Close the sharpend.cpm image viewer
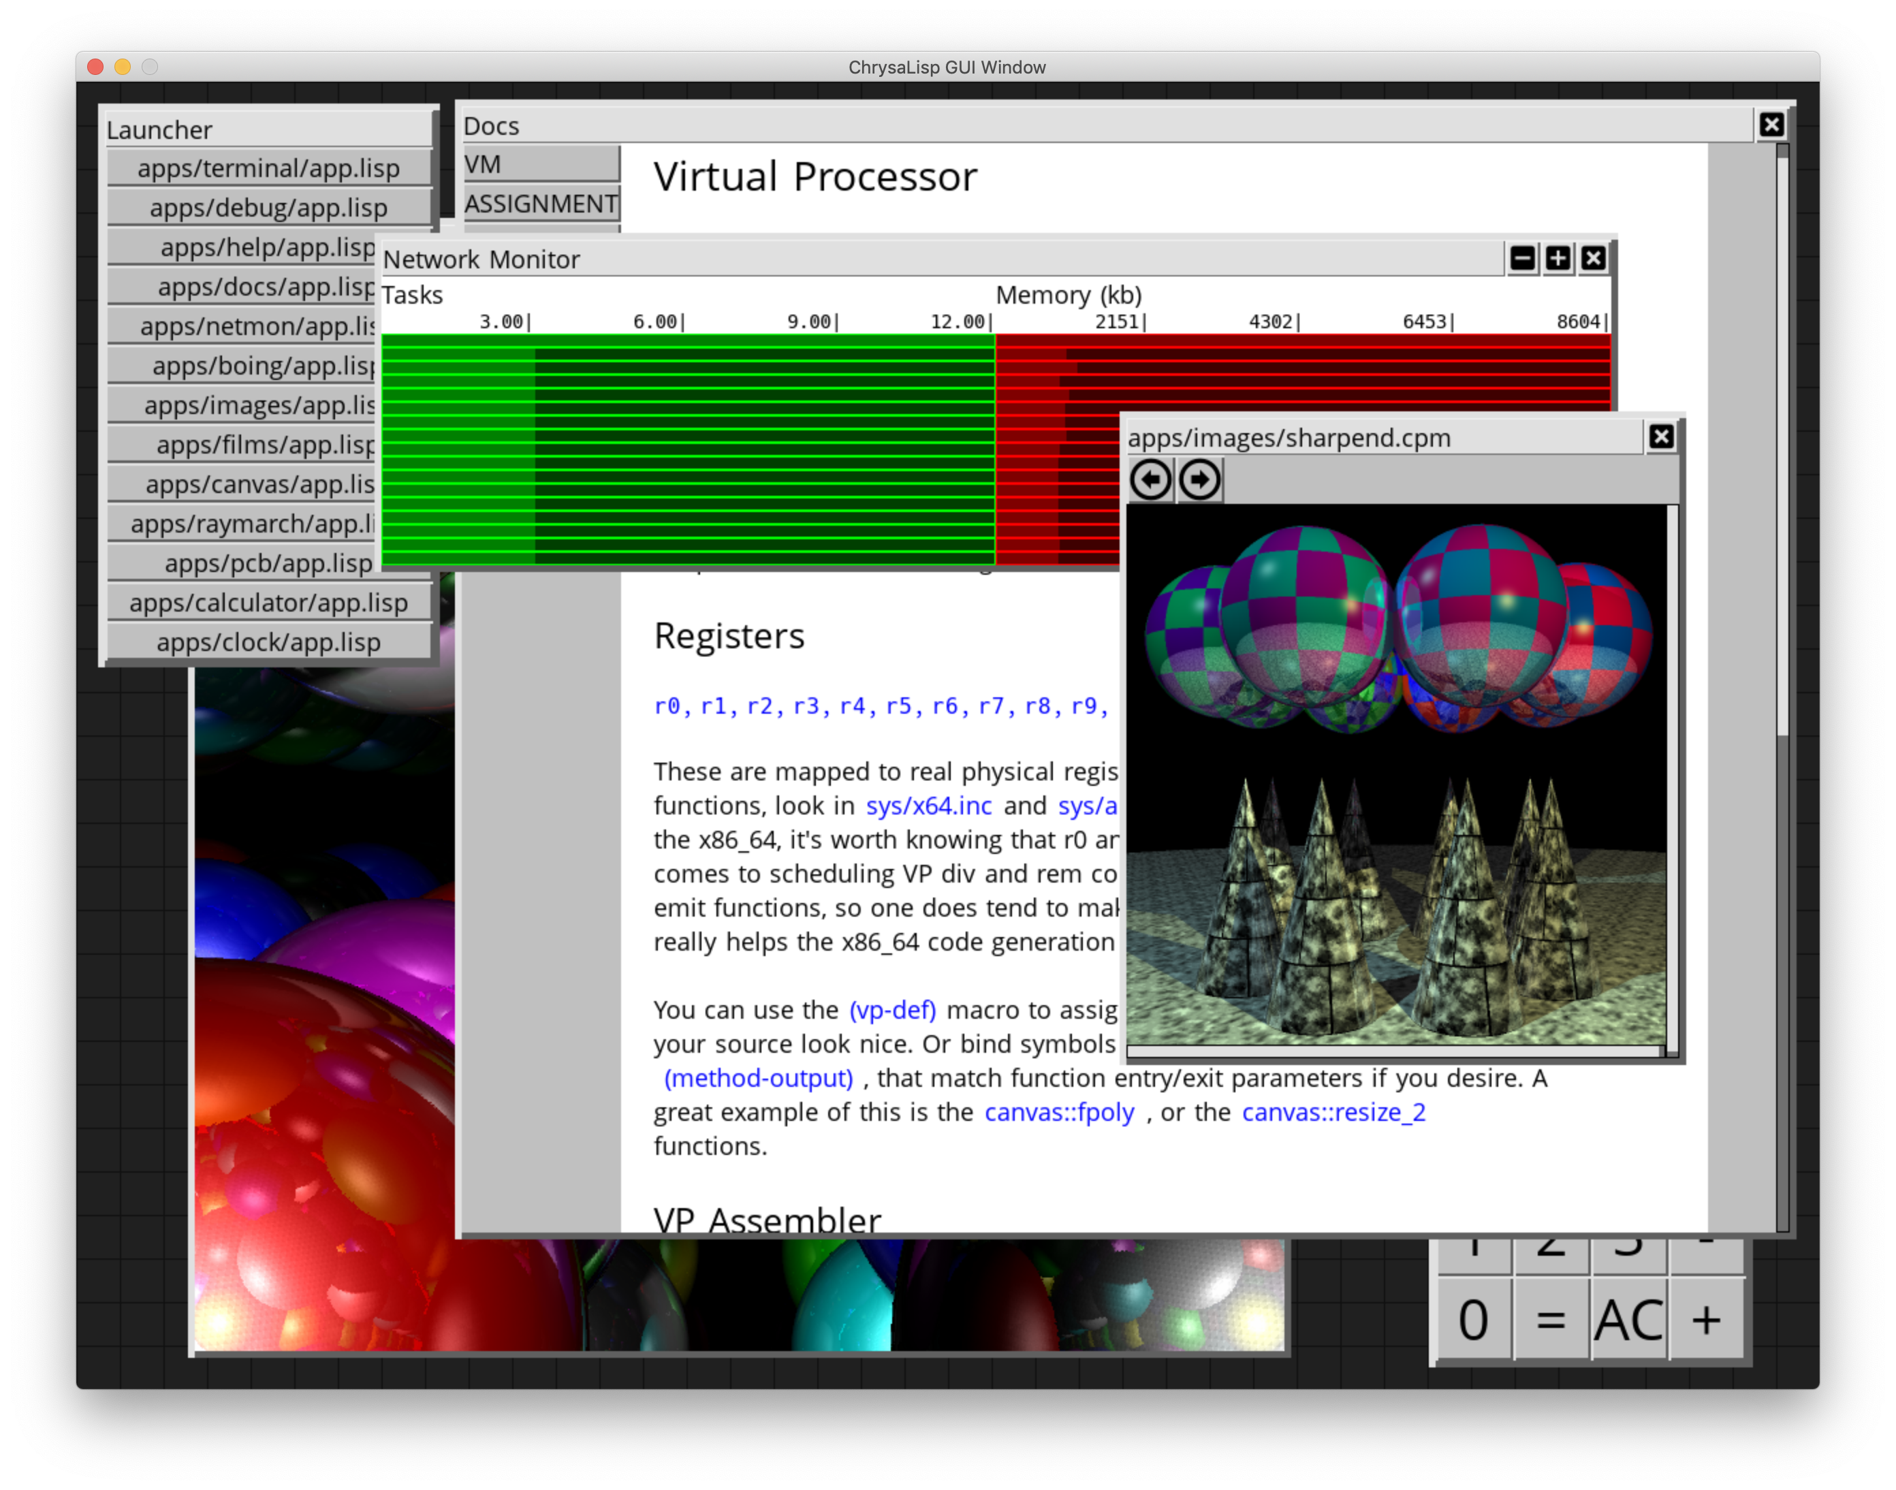 coord(1660,437)
